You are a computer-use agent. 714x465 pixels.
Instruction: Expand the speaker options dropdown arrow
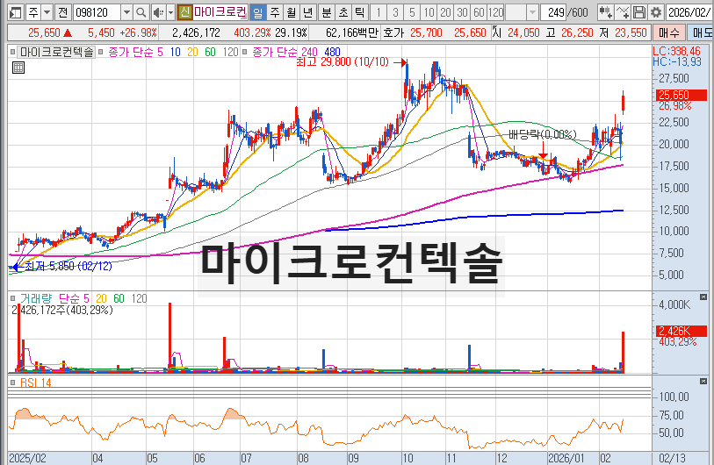pyautogui.click(x=170, y=12)
